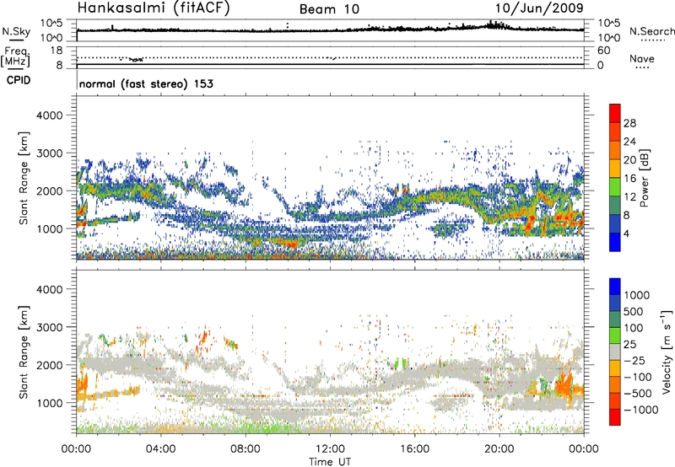Click the 'Time UT' axis label
Screen dimensions: 675x467
click(330, 462)
